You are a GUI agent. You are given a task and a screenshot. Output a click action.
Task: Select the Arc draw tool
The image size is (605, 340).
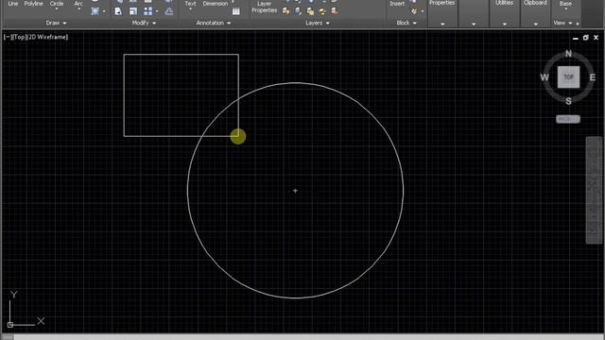[x=78, y=4]
